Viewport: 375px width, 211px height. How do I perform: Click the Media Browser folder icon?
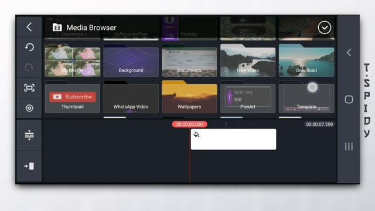coord(57,28)
